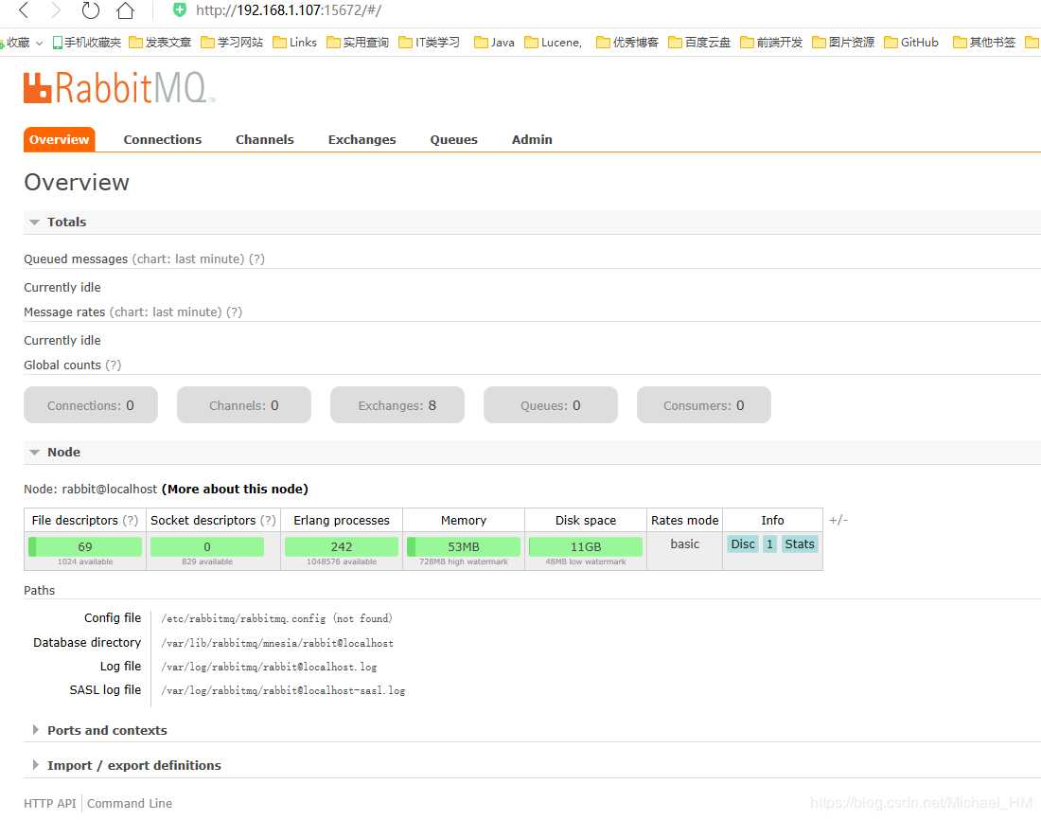Viewport: 1041px width, 820px height.
Task: Click Global counts help (?) link
Action: tap(114, 365)
